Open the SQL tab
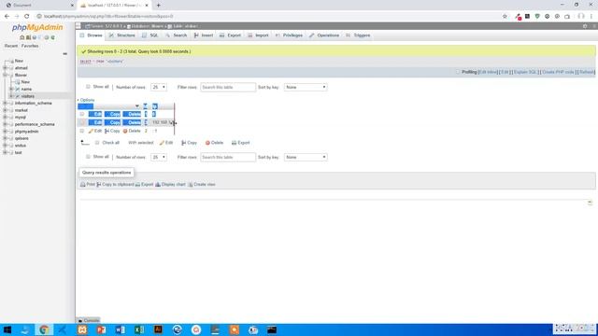The width and height of the screenshot is (598, 336). point(149,35)
